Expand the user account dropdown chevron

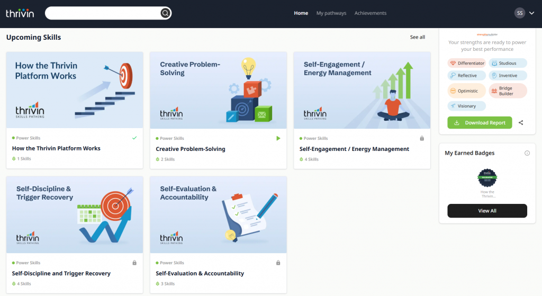click(531, 13)
